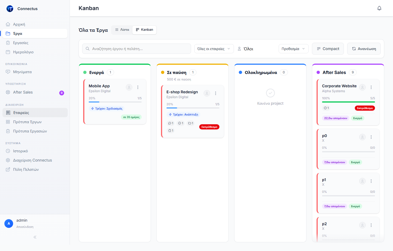The height and width of the screenshot is (251, 393).
Task: Click Corporate Website progress bar
Action: [x=349, y=102]
